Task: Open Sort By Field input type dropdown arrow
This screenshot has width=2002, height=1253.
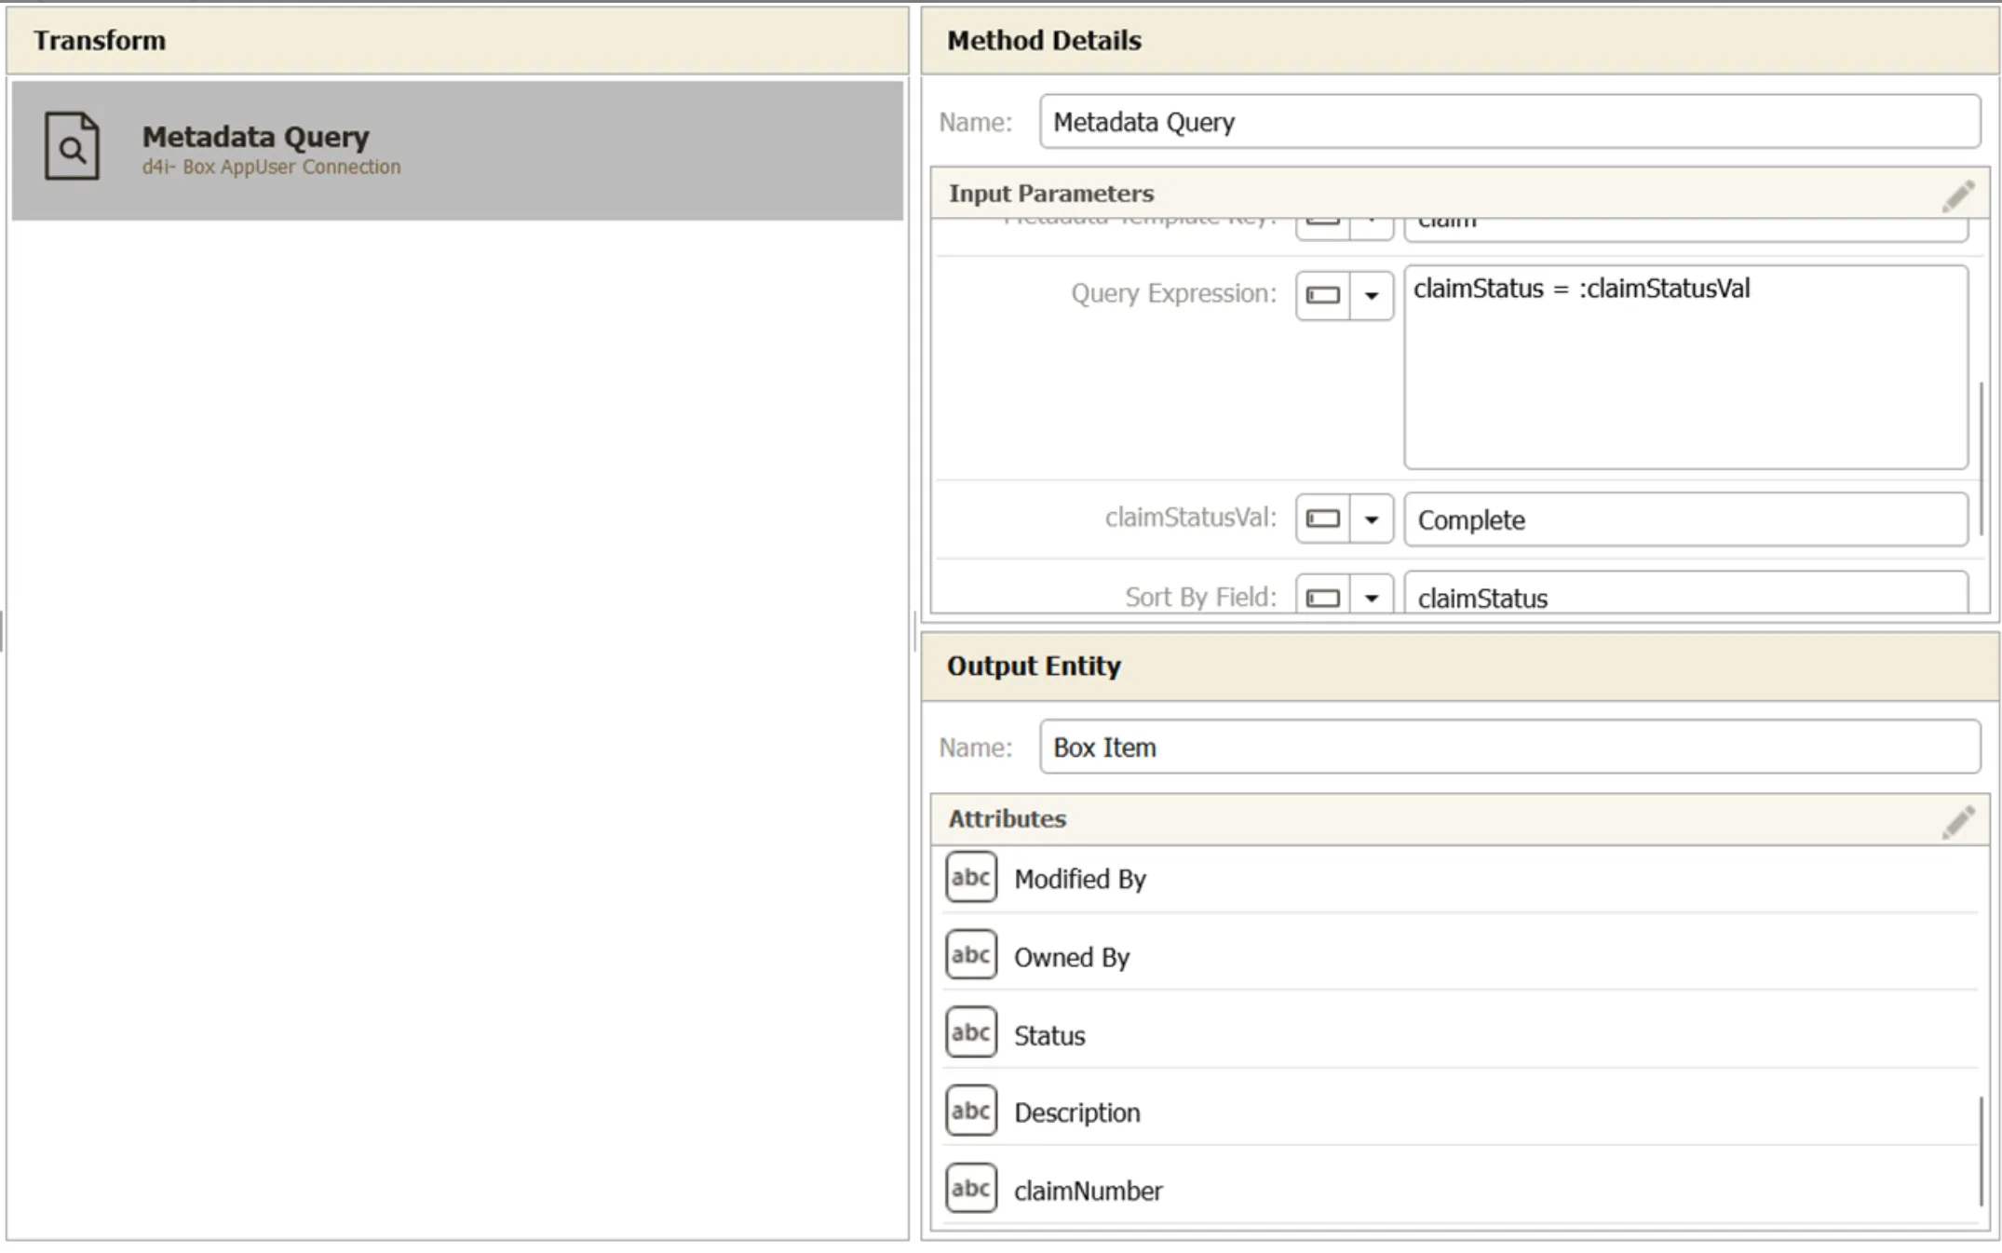Action: click(x=1372, y=596)
